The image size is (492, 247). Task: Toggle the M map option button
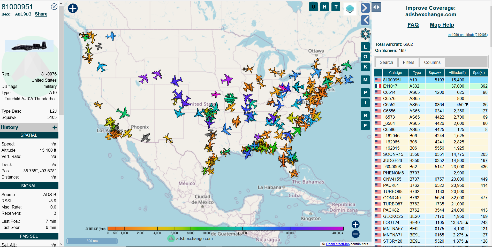365,80
